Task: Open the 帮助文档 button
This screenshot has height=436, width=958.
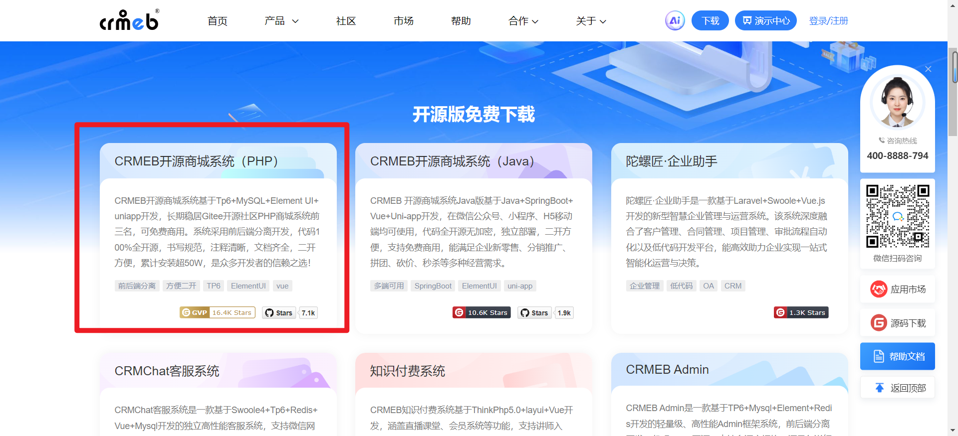Action: pos(897,356)
